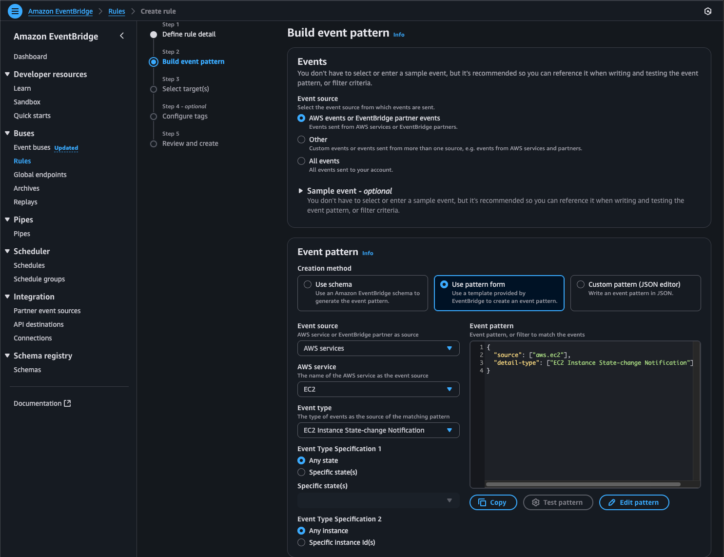Select the Specific state(s) radio option

[x=301, y=472]
